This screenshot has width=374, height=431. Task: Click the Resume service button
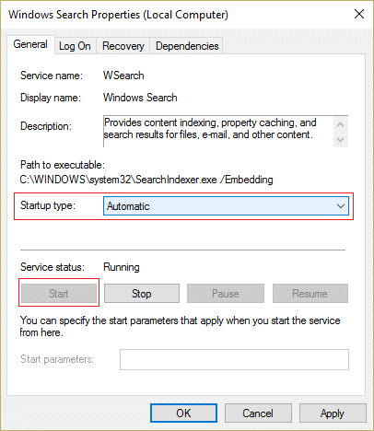pos(310,294)
